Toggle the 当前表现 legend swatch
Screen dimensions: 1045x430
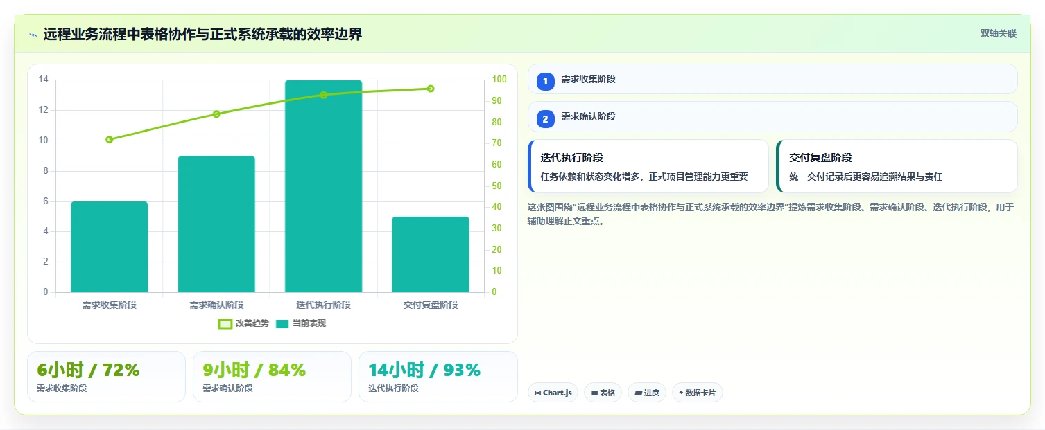click(x=282, y=323)
